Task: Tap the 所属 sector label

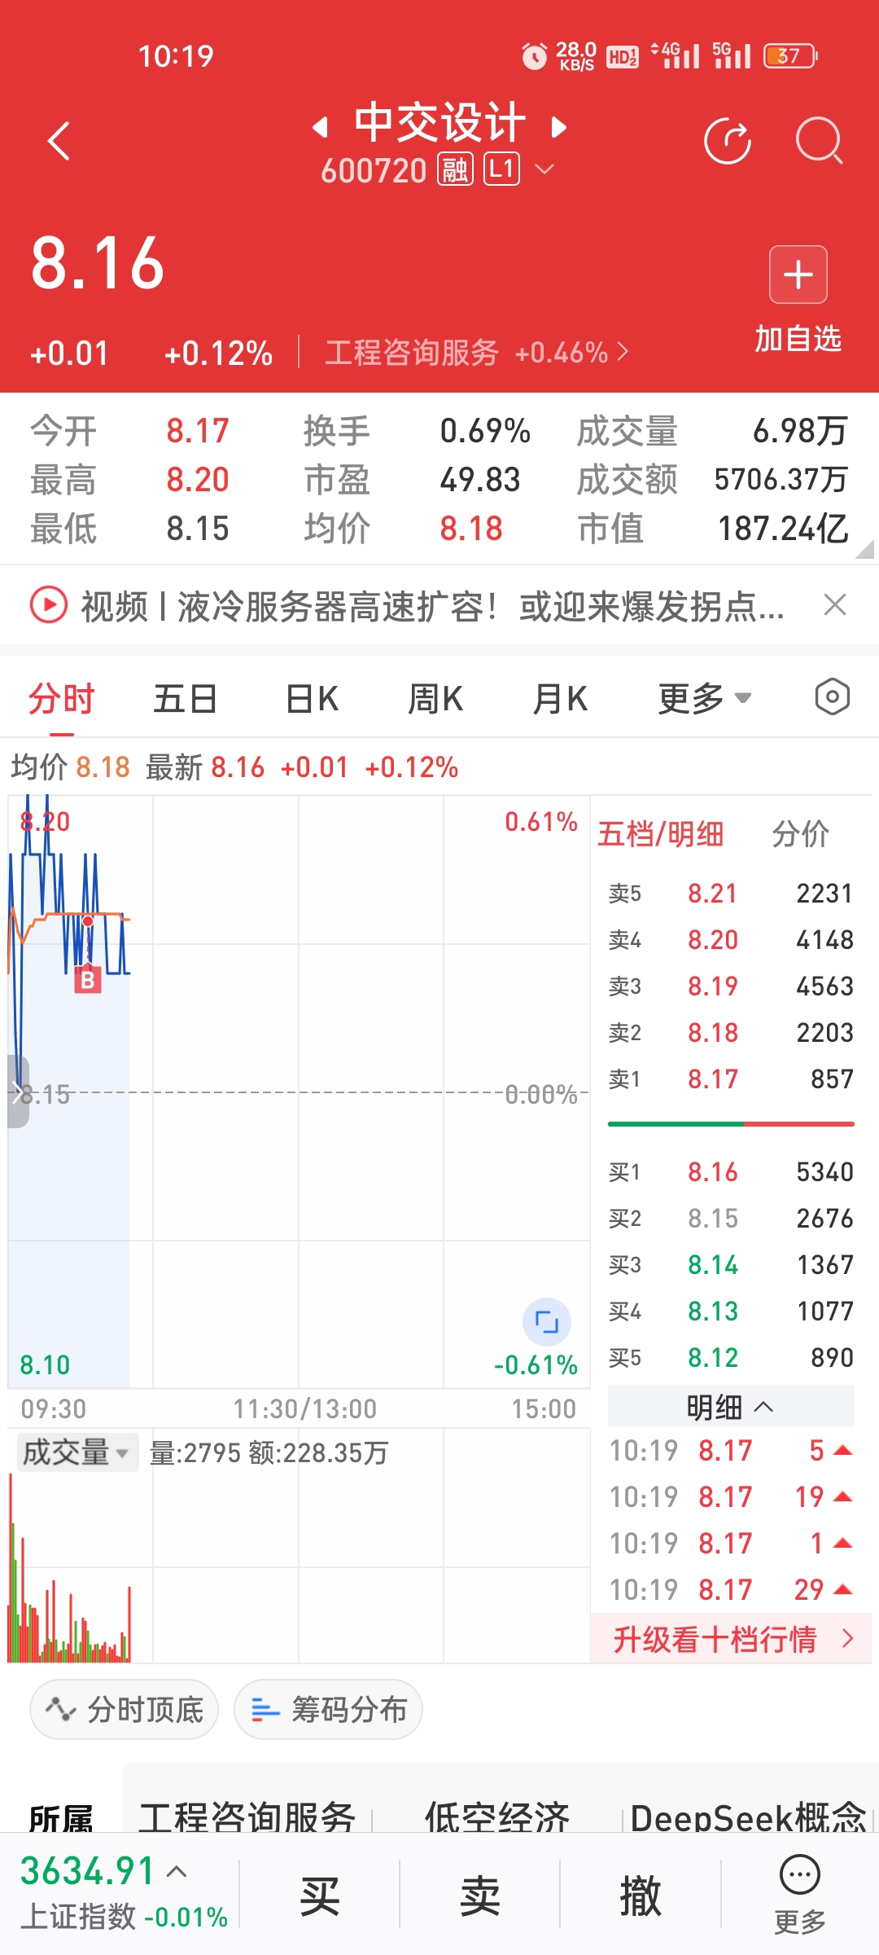Action: point(61,1817)
